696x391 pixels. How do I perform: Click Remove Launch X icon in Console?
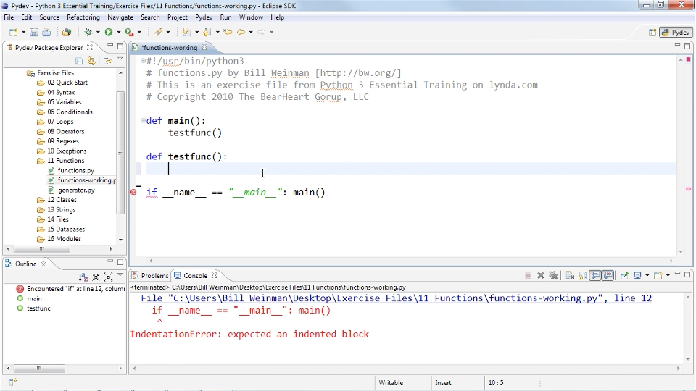pos(541,276)
